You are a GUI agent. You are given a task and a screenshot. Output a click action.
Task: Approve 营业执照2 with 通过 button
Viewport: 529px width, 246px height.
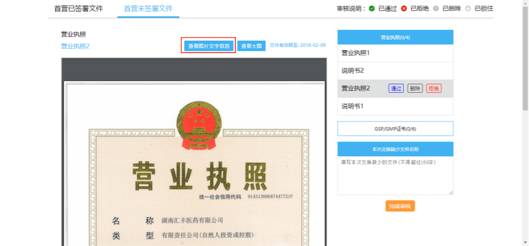click(x=396, y=89)
